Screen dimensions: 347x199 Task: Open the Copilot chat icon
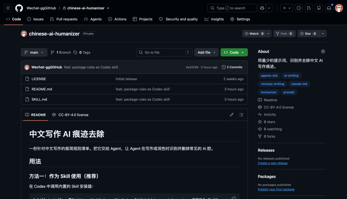tap(262, 8)
